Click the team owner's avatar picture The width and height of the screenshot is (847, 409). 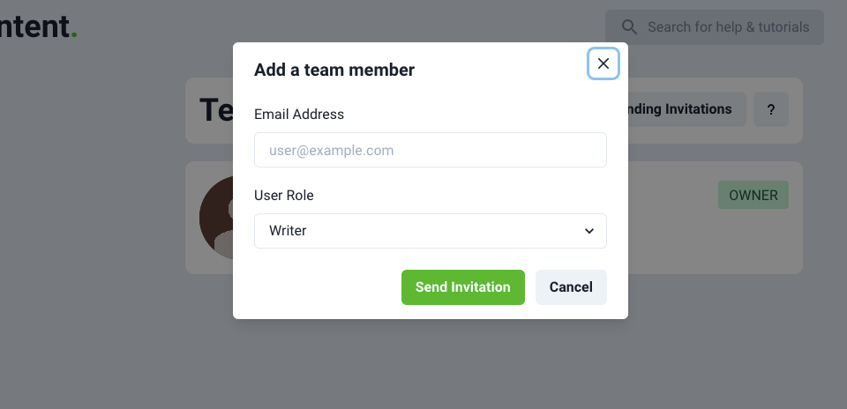216,218
